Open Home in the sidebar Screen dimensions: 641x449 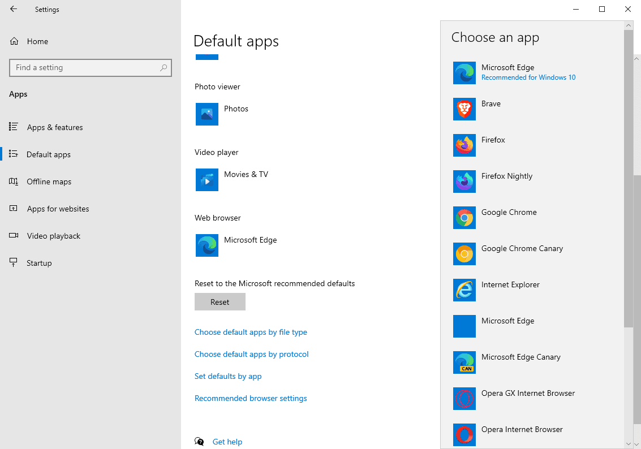91,41
